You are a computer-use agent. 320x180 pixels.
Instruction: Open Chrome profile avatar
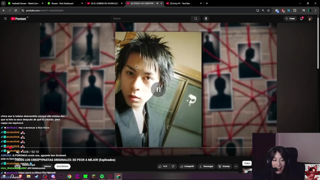click(x=309, y=10)
